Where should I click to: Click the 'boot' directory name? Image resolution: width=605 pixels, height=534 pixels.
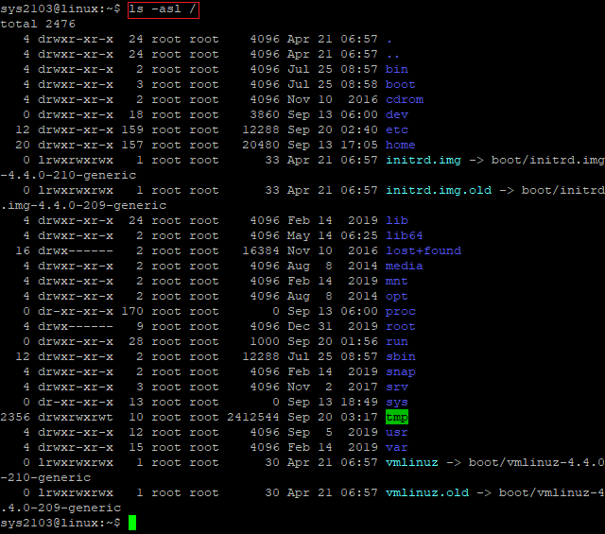(x=401, y=84)
